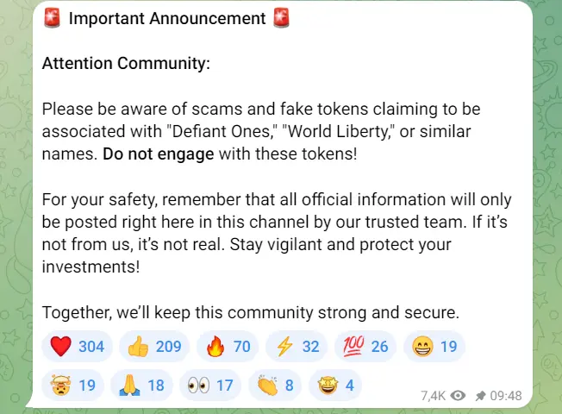562x414 pixels.
Task: Click the grinning face reaction
Action: tap(434, 347)
